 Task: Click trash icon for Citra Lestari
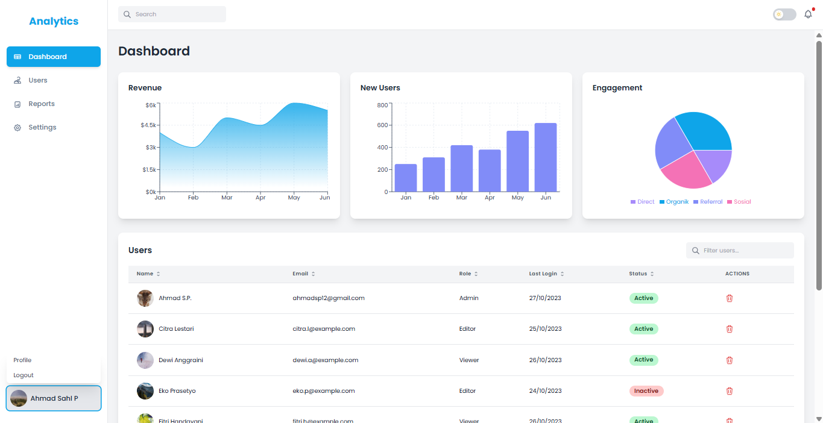(x=729, y=329)
